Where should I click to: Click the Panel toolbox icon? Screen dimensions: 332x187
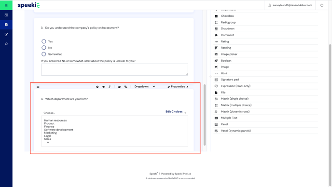point(216,124)
